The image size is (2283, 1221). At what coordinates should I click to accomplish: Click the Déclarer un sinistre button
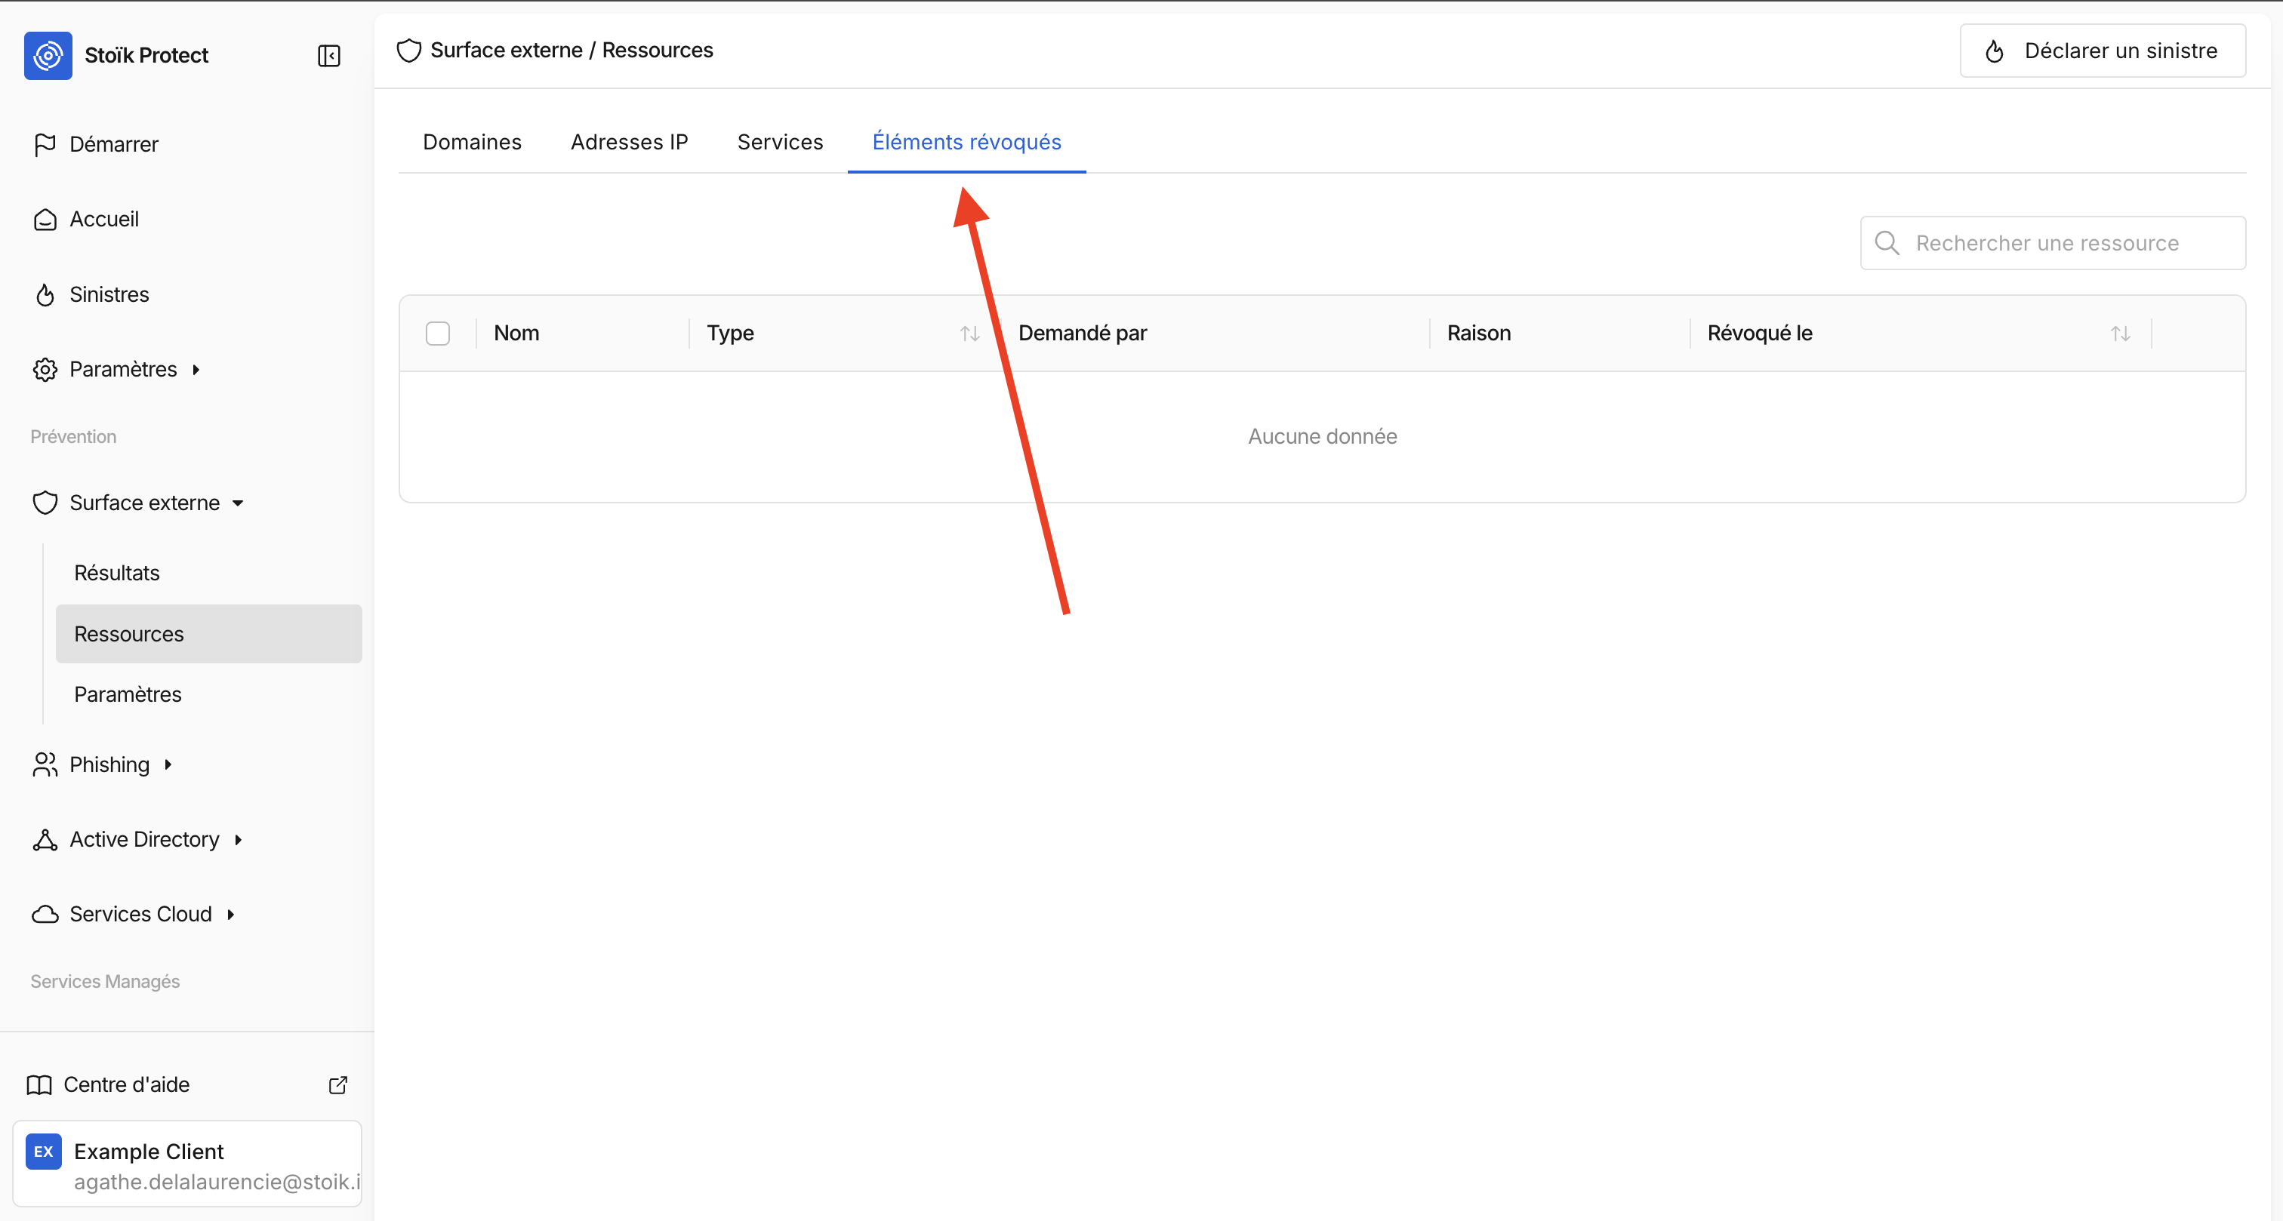[2103, 51]
